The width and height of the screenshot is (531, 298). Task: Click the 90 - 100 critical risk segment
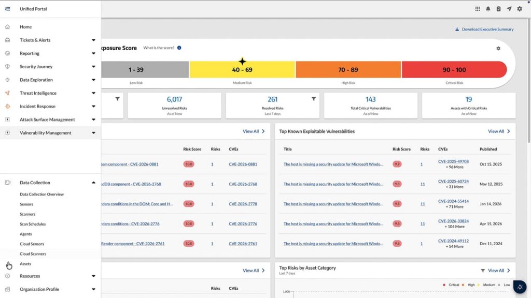click(454, 70)
